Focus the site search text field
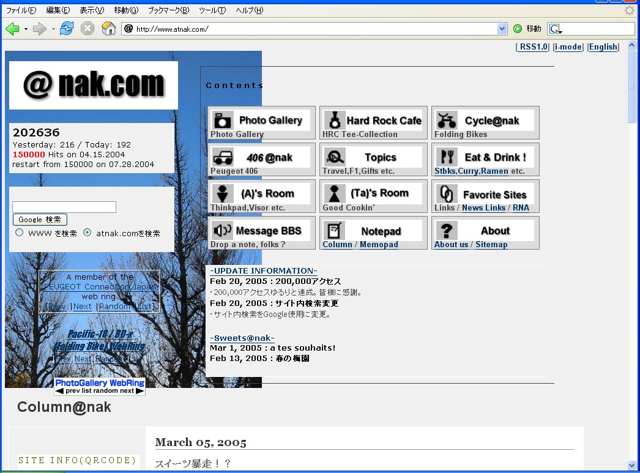Image resolution: width=640 pixels, height=473 pixels. tap(64, 207)
